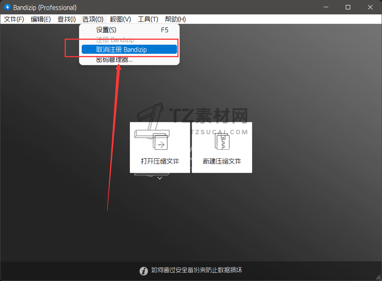
Task: Open 密码管理器 from the menu
Action: (129, 59)
